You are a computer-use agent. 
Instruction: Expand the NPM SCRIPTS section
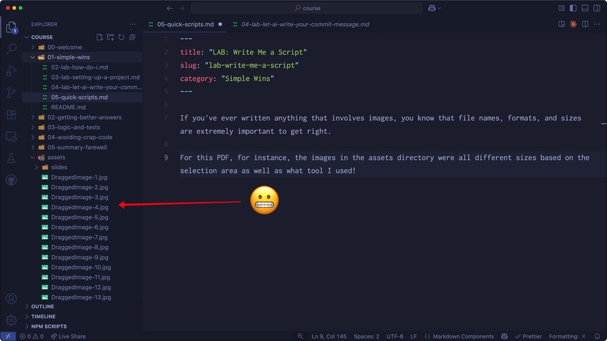point(82,326)
